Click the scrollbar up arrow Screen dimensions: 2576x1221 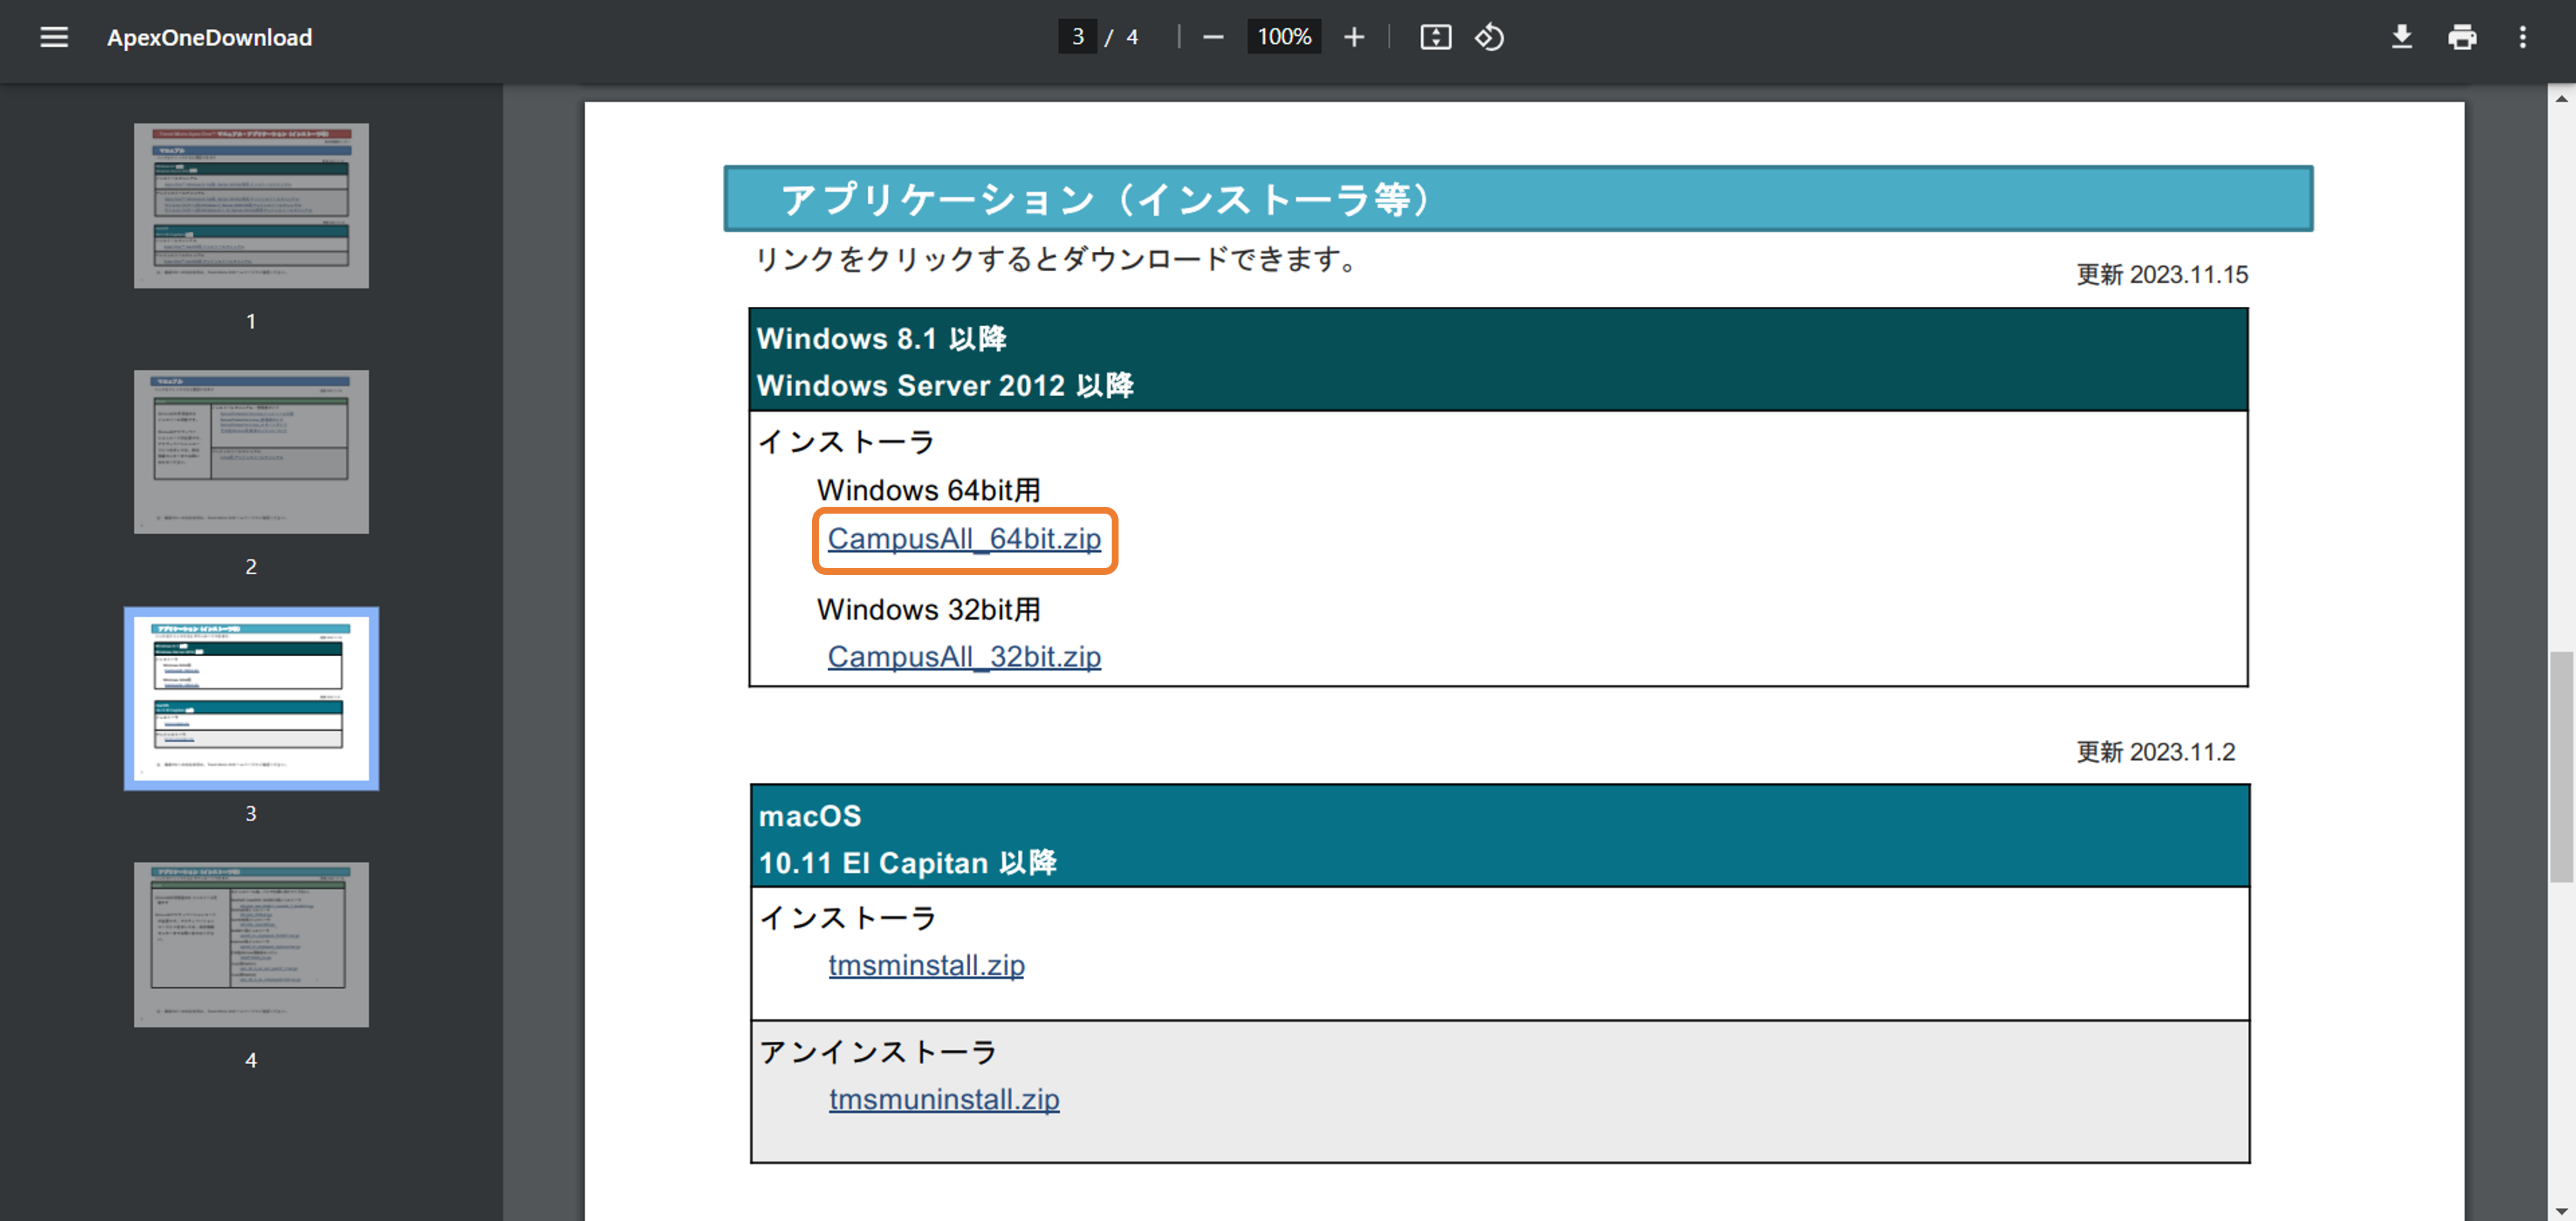click(x=2560, y=98)
